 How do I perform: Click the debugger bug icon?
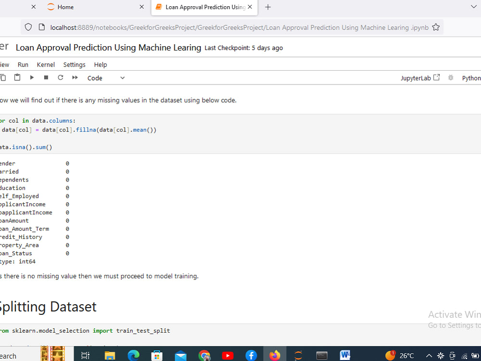tap(450, 77)
